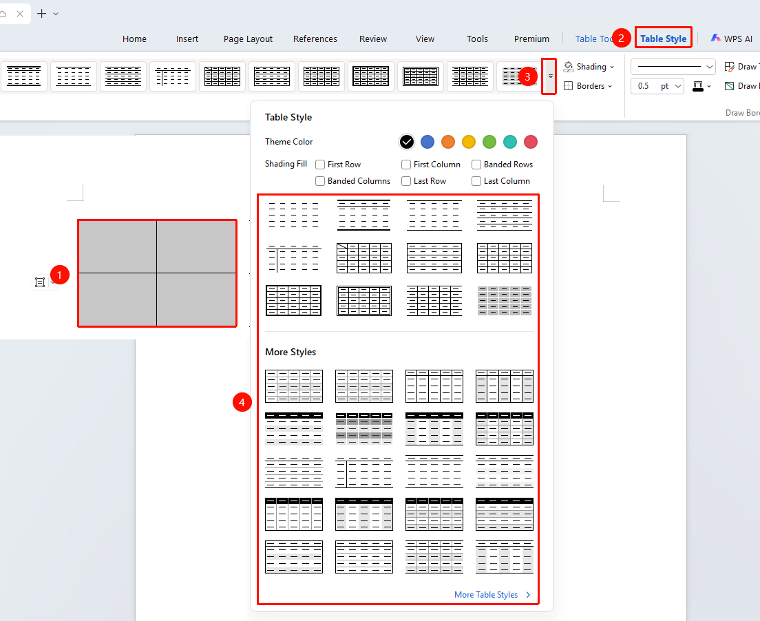Click the eraser-style Draw icon below Draw Table
The height and width of the screenshot is (621, 760).
pyautogui.click(x=730, y=86)
